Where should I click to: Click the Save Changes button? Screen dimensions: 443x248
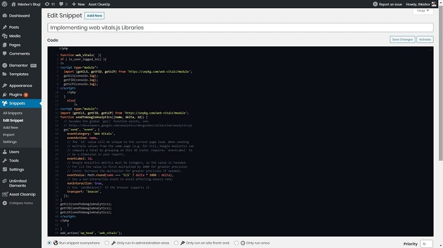click(x=402, y=40)
